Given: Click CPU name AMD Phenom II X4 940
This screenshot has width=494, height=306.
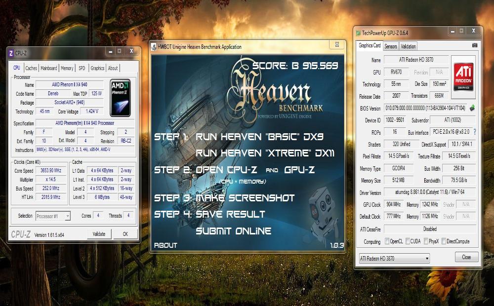Looking at the screenshot, I should (x=69, y=84).
